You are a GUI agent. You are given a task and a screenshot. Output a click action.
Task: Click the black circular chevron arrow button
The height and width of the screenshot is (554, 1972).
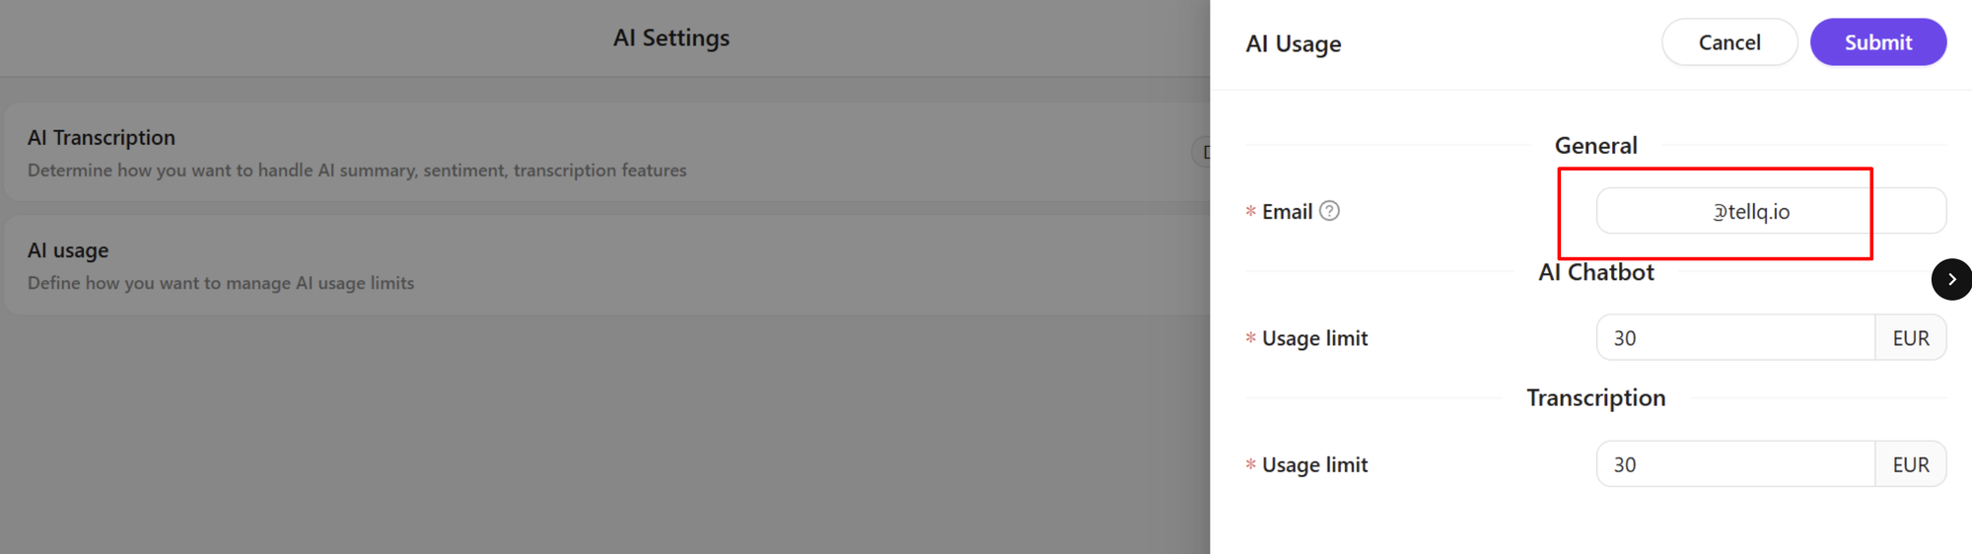(1951, 279)
